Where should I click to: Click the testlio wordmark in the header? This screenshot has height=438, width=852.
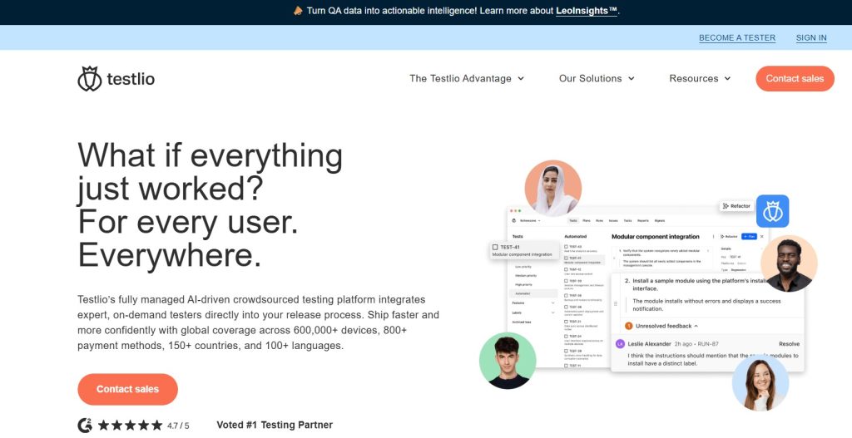(131, 79)
